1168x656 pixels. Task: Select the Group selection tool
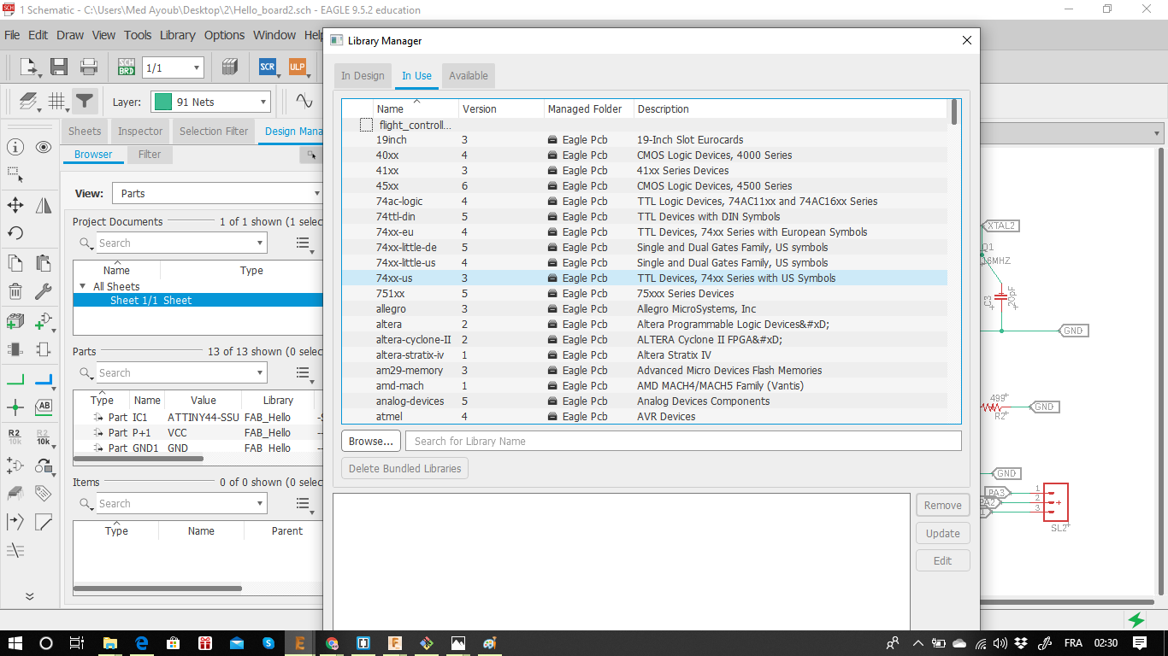click(x=15, y=174)
